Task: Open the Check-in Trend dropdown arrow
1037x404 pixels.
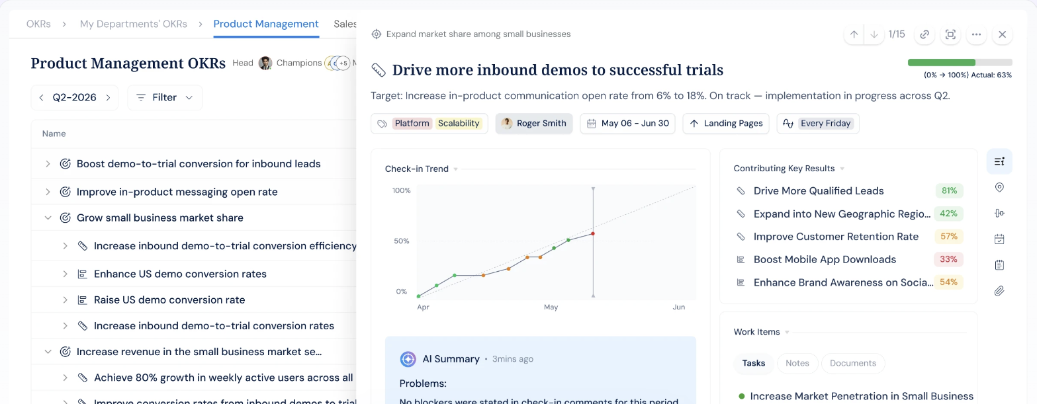Action: point(455,169)
